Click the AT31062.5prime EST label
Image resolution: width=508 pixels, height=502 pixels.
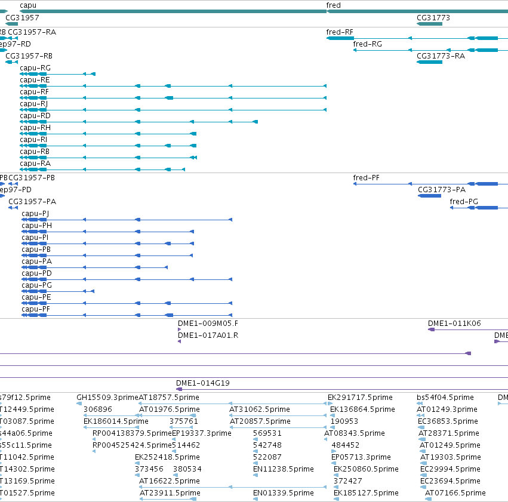pos(260,409)
